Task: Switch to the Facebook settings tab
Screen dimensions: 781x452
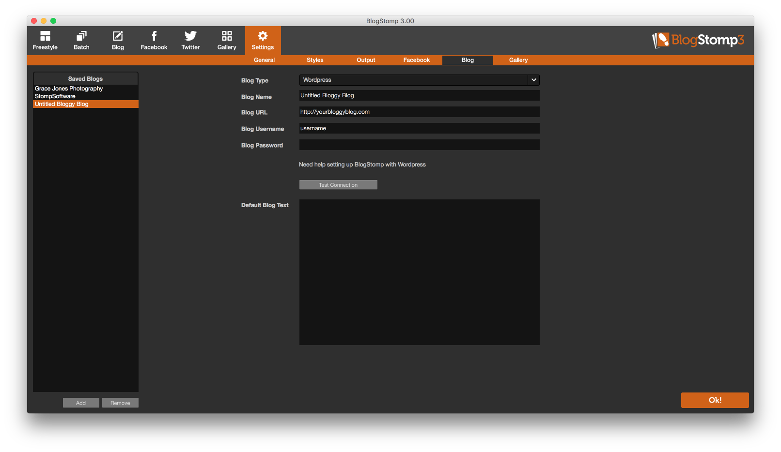Action: [417, 60]
